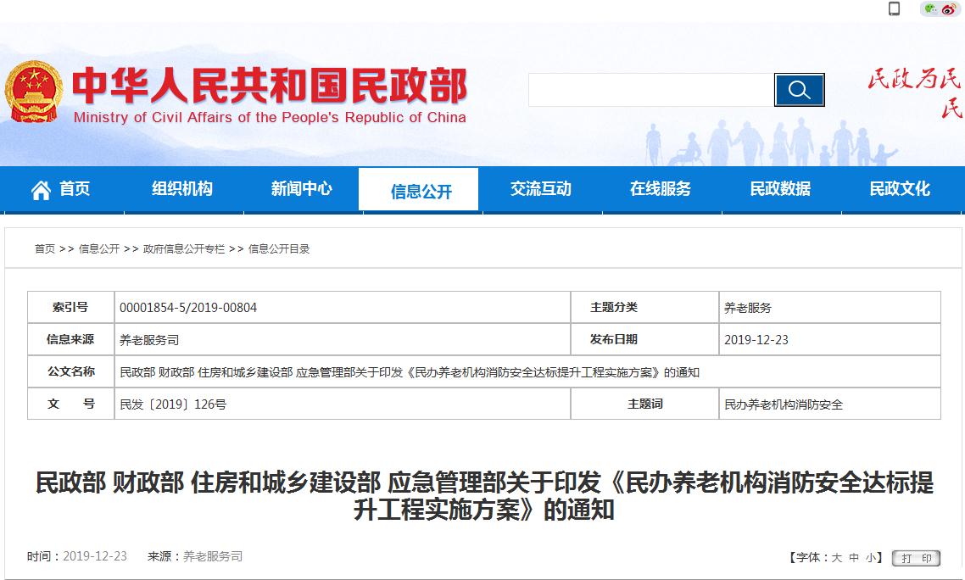
Task: Open the 民政文化 menu
Action: pos(900,188)
